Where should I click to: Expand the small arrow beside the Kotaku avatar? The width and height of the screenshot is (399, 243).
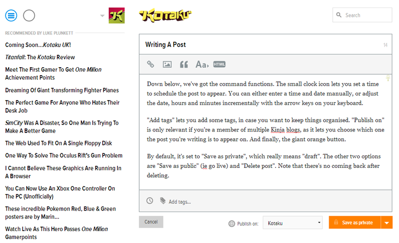102,16
